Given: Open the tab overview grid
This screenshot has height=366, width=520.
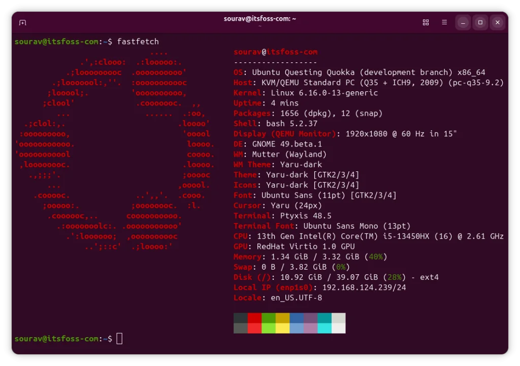Looking at the screenshot, I should pyautogui.click(x=426, y=22).
